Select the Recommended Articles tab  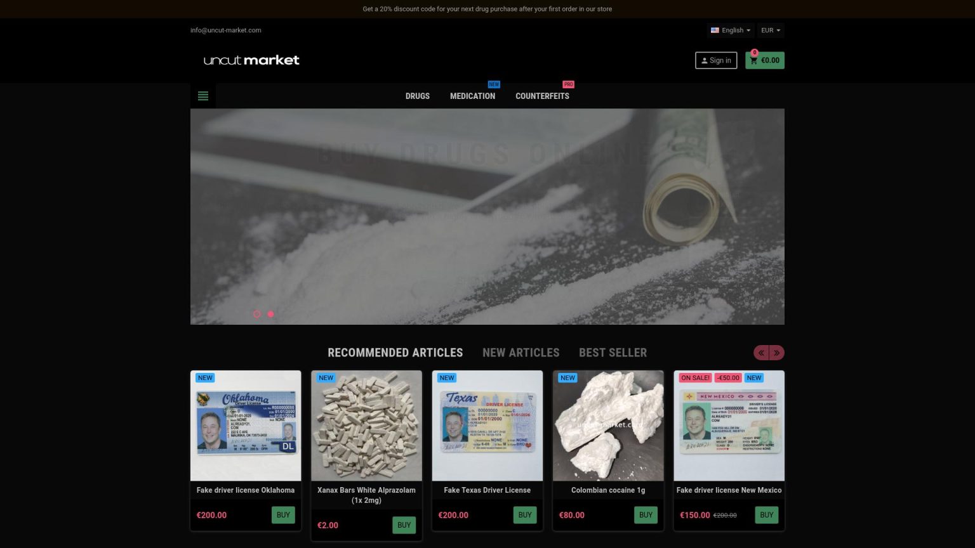coord(395,353)
